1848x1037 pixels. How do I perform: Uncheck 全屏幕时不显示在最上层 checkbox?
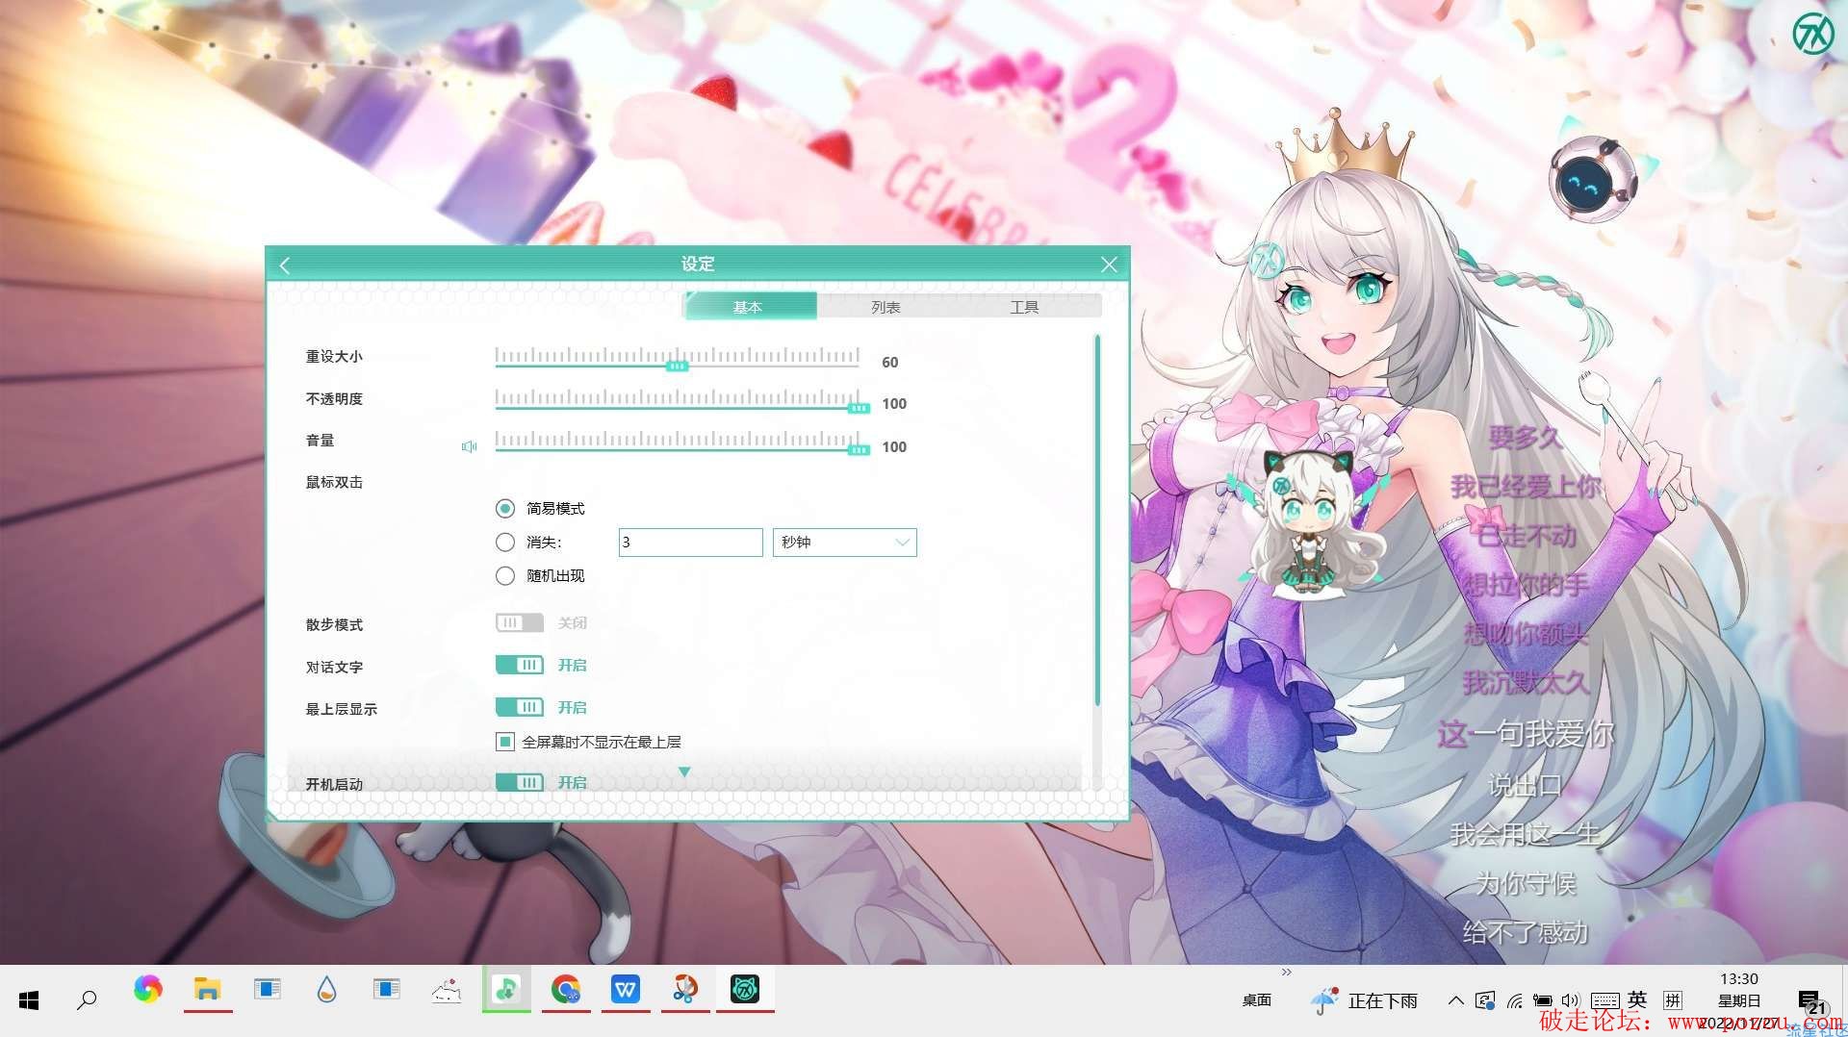pyautogui.click(x=505, y=742)
